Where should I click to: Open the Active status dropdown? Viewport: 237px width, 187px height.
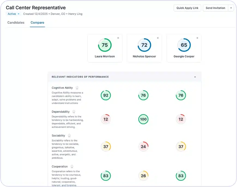coord(13,14)
